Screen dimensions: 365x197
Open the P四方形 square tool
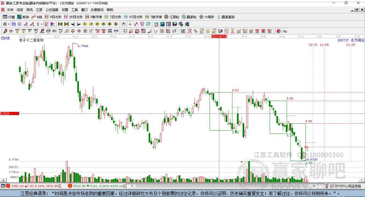pyautogui.click(x=53, y=17)
